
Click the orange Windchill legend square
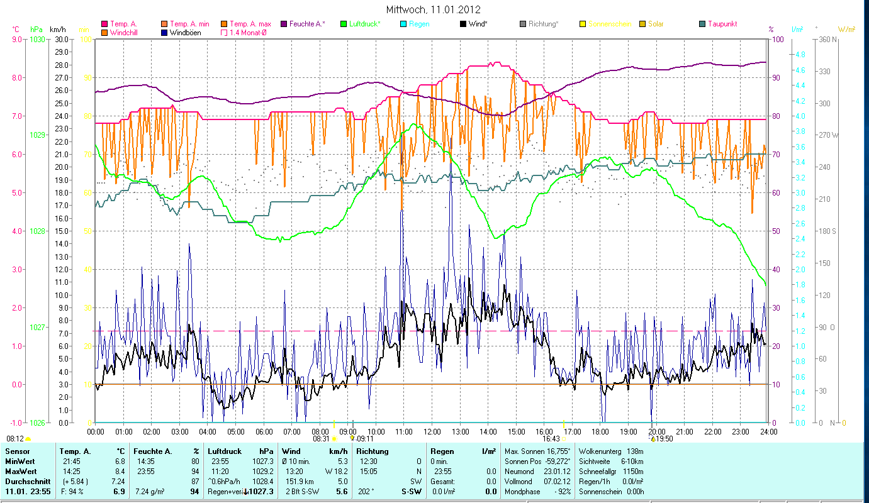pos(104,32)
